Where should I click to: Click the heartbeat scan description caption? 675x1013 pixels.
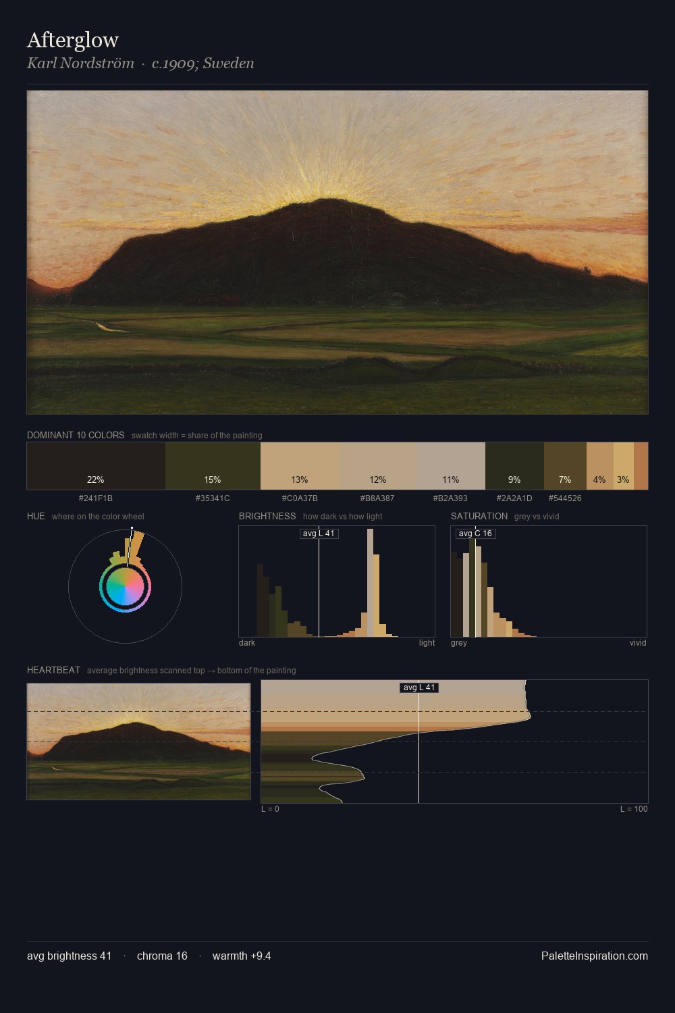click(x=191, y=671)
